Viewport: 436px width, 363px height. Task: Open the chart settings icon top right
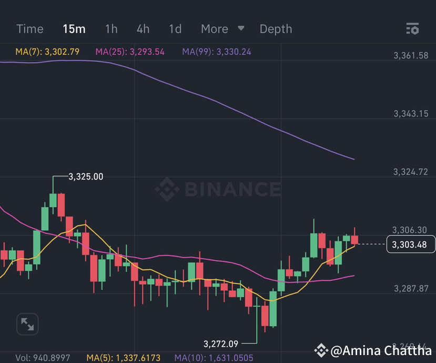coord(412,29)
